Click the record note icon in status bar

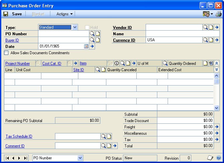pyautogui.click(x=210, y=158)
